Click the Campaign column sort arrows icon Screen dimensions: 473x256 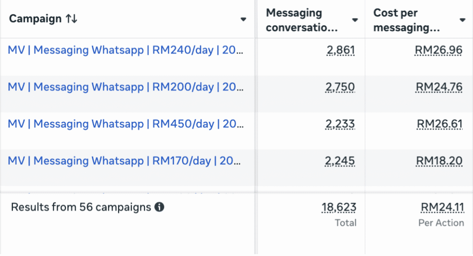click(x=71, y=19)
